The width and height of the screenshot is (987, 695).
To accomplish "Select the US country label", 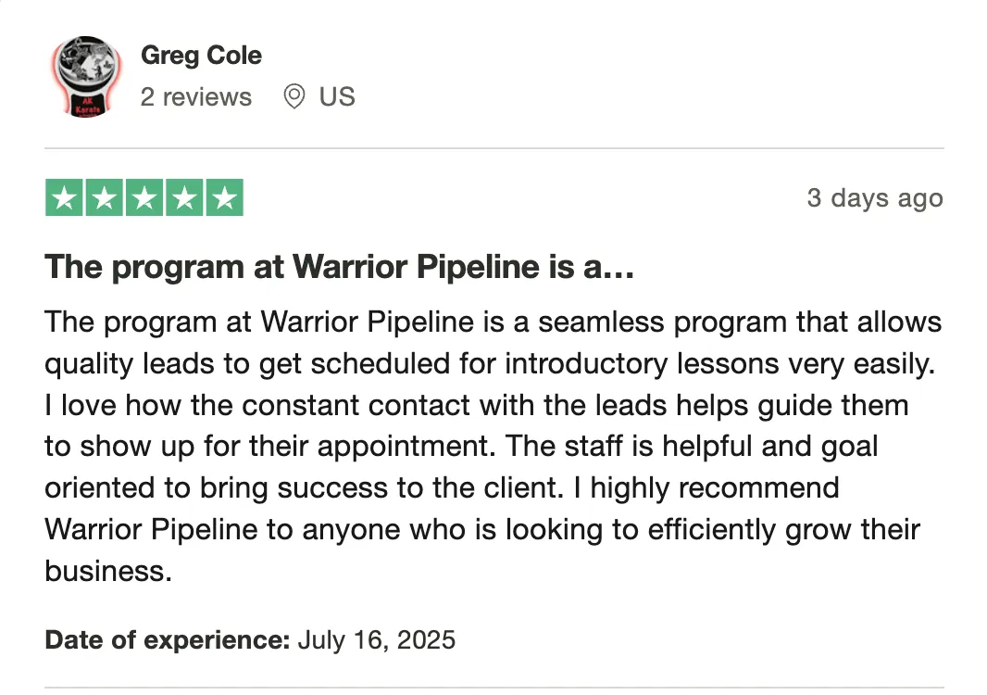I will (x=337, y=97).
